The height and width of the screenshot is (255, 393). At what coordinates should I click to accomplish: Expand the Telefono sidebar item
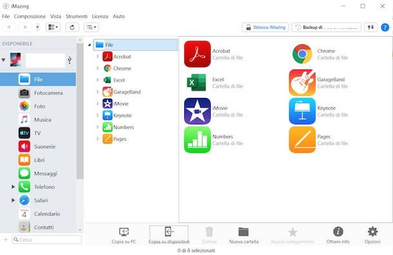click(13, 187)
